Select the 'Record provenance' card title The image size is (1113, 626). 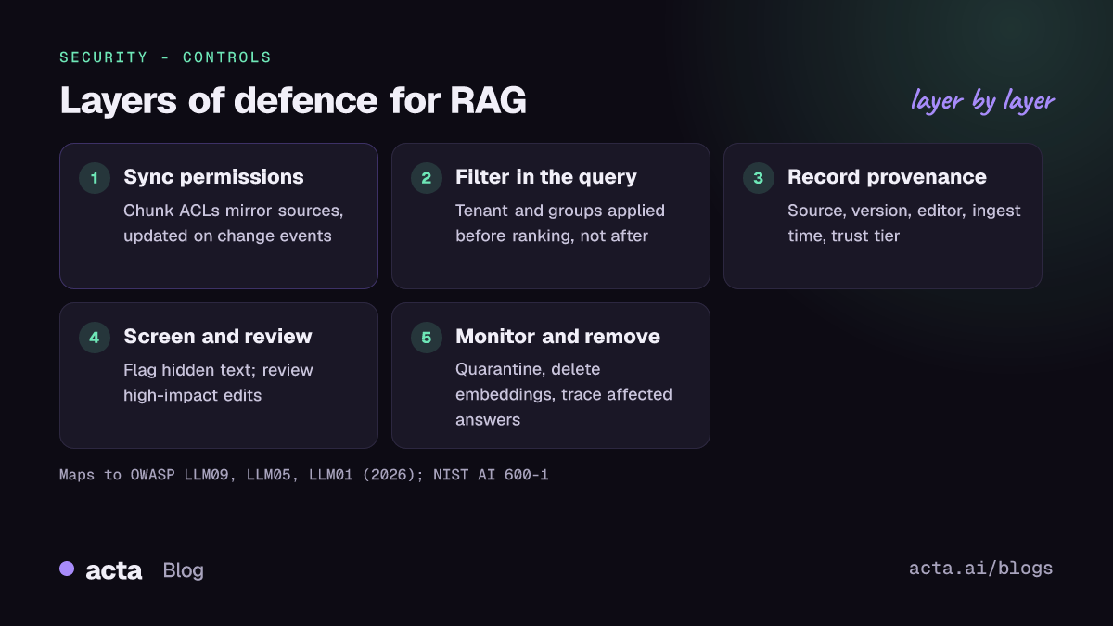coord(887,177)
